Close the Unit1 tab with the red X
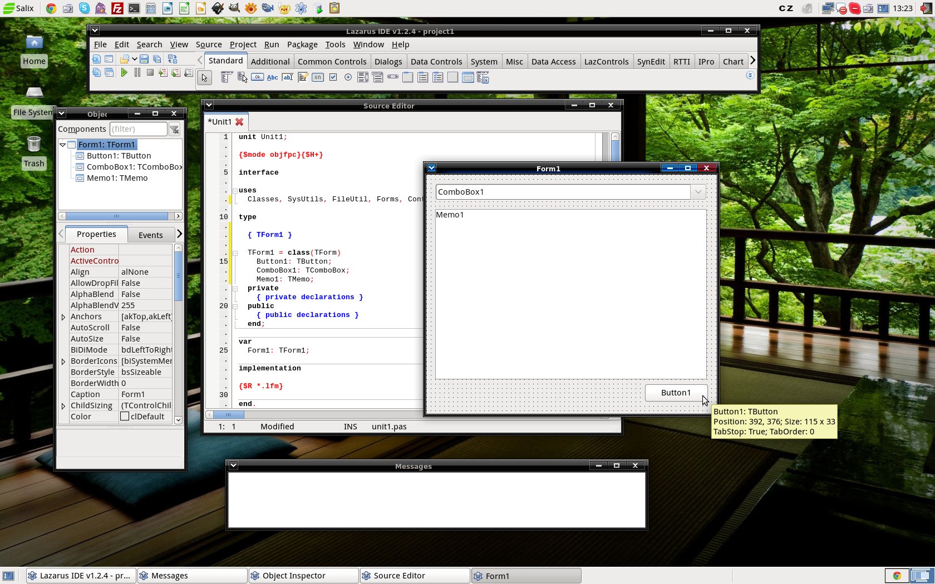This screenshot has width=935, height=584. coord(239,122)
